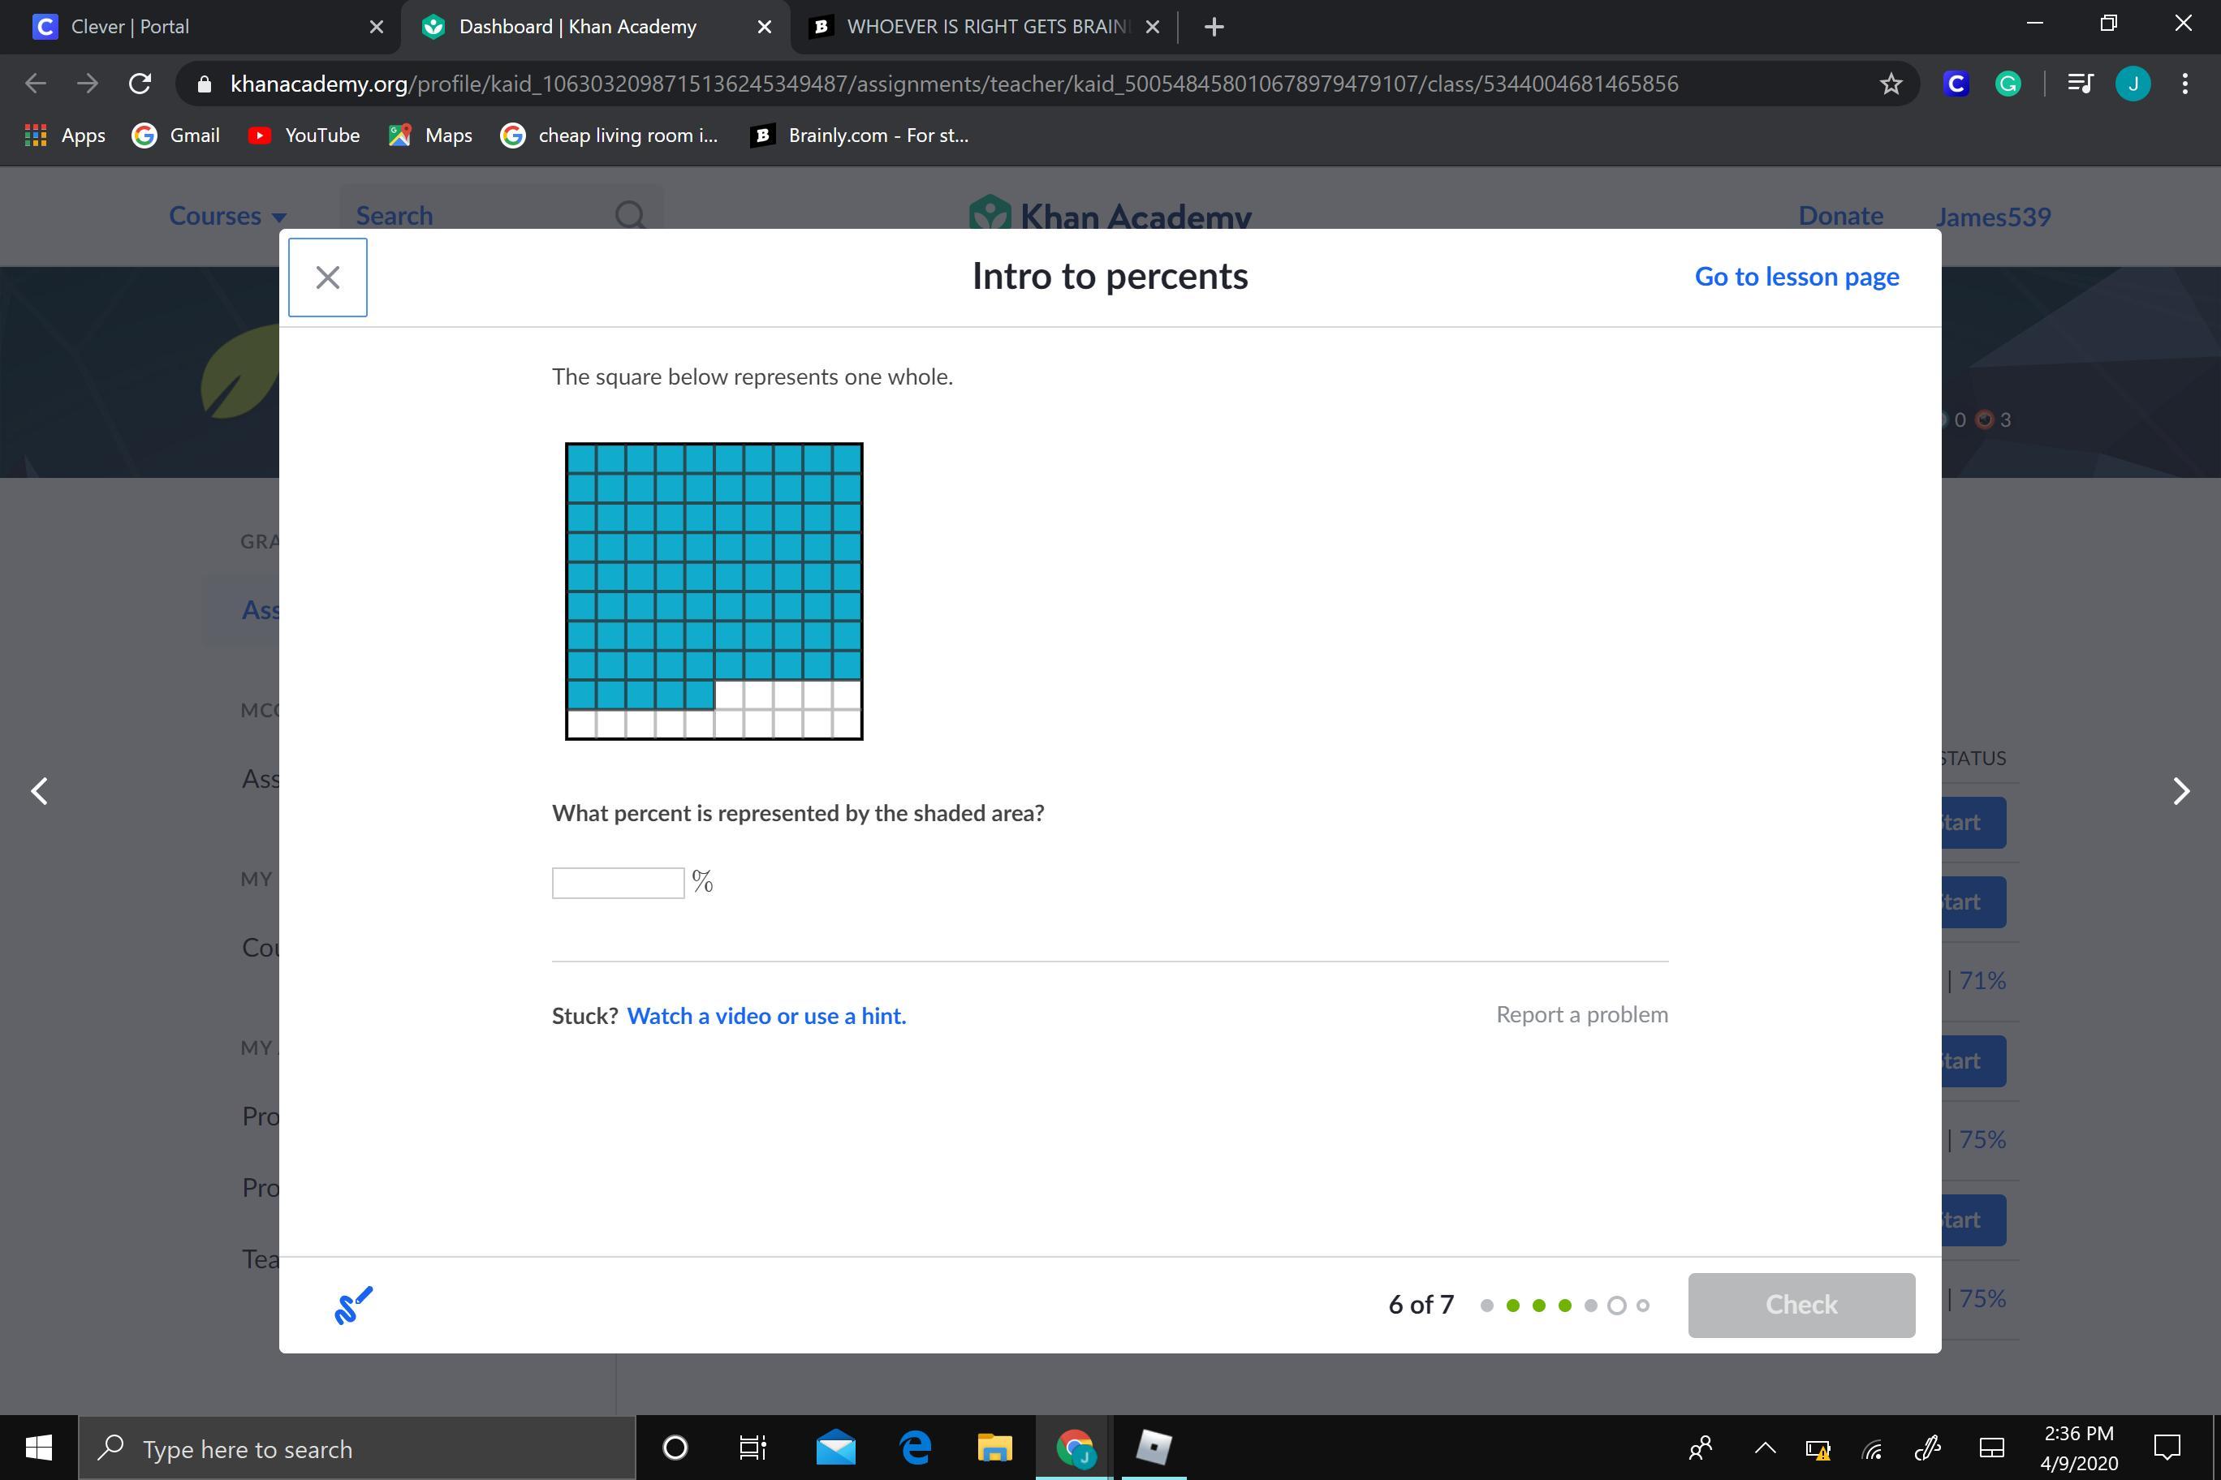Bookmark this page with the star icon

1890,84
